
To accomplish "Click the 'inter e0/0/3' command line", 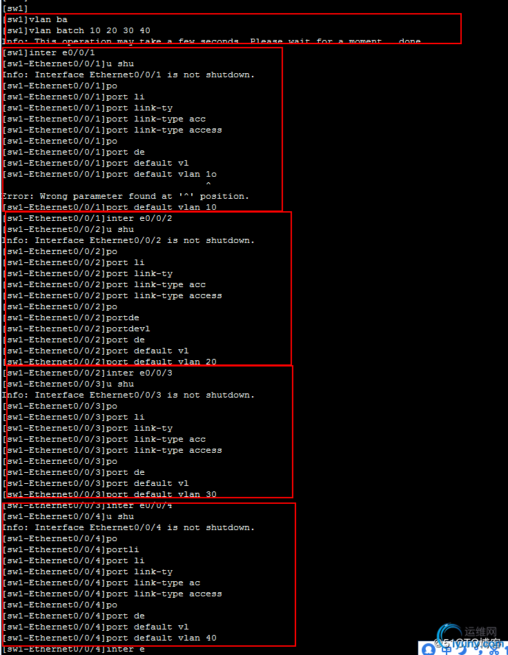I will (x=87, y=373).
